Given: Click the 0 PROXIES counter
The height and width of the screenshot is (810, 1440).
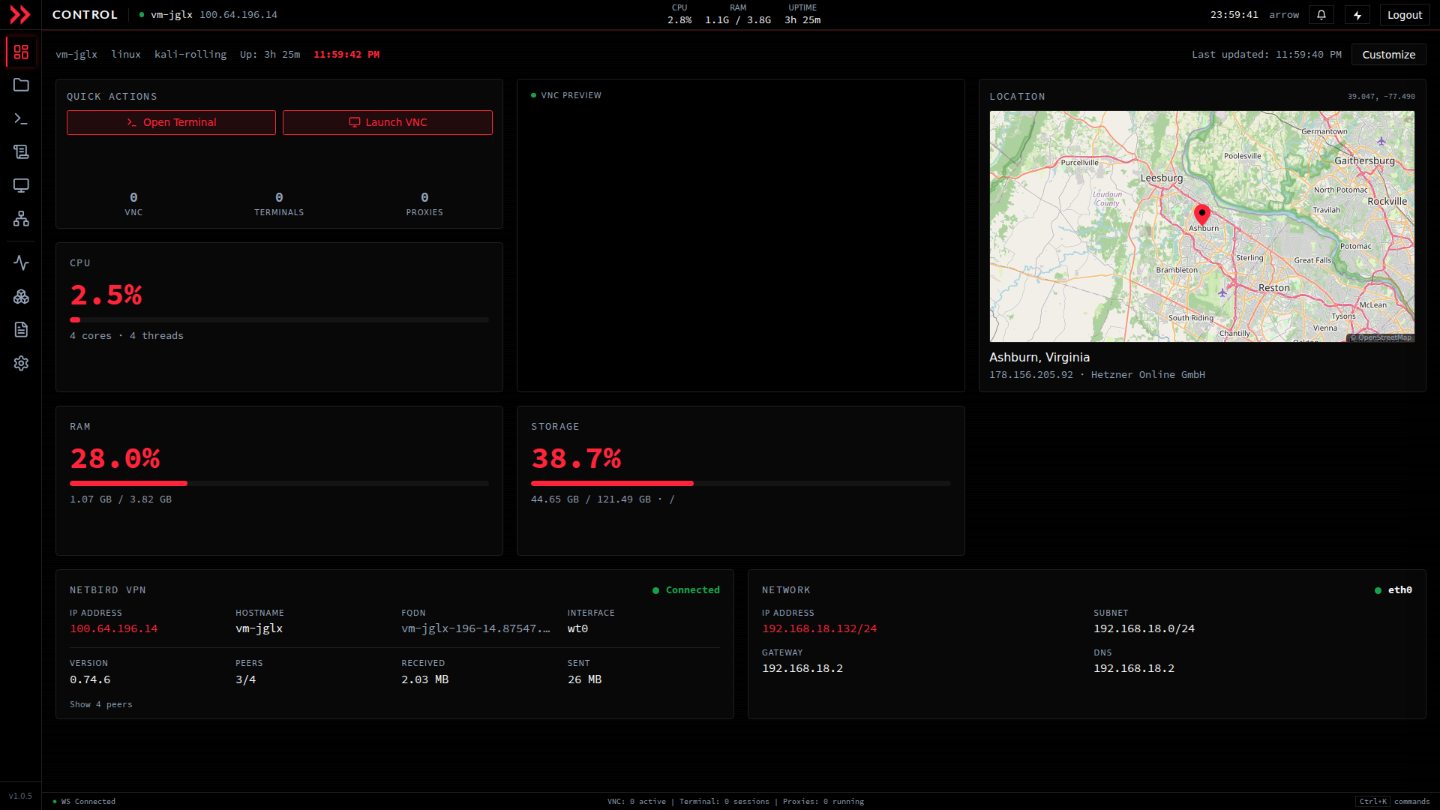Looking at the screenshot, I should point(424,203).
